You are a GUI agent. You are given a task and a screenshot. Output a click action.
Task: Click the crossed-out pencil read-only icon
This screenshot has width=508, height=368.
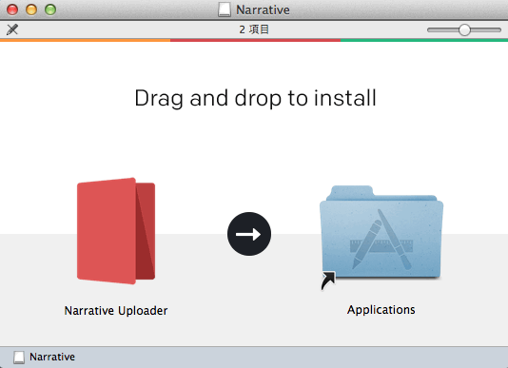[x=12, y=29]
